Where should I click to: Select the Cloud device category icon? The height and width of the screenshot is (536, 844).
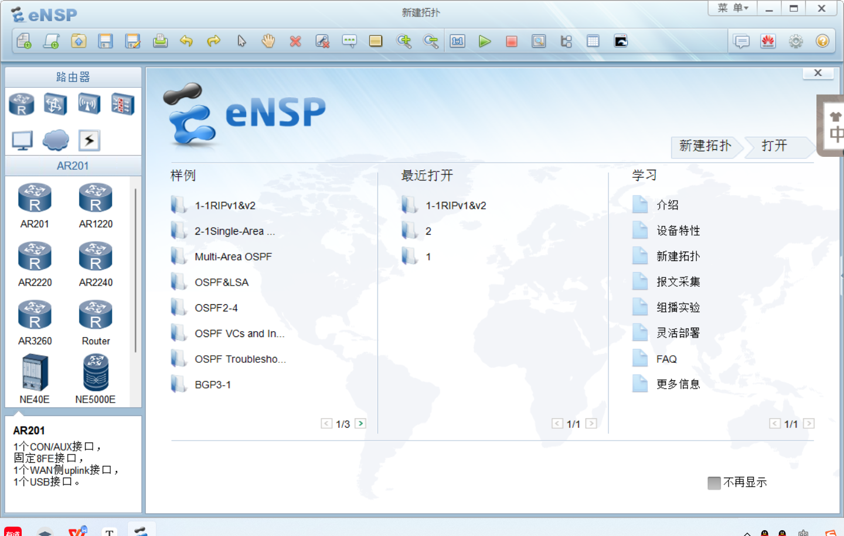56,140
